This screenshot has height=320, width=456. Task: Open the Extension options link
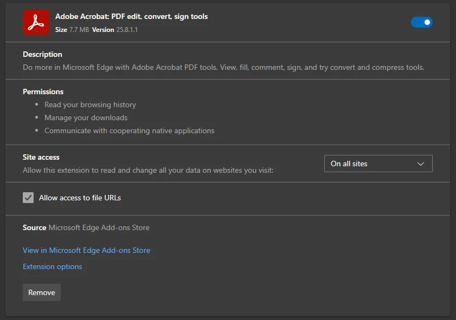[x=53, y=266]
